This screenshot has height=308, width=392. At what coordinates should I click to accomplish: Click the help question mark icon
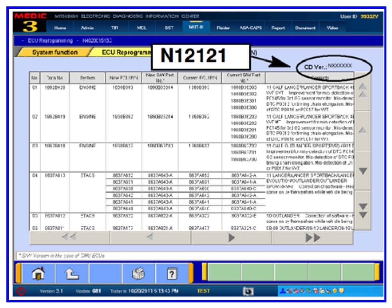(171, 274)
